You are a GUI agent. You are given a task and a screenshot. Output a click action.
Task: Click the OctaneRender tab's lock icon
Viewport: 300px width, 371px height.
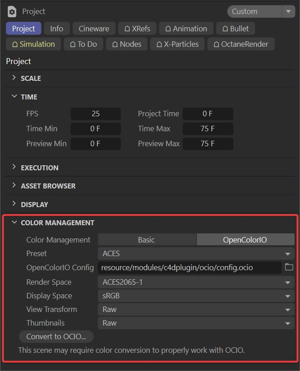coord(216,44)
